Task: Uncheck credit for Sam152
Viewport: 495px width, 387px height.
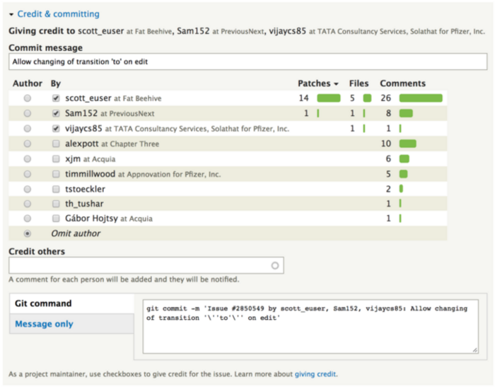Action: [56, 113]
